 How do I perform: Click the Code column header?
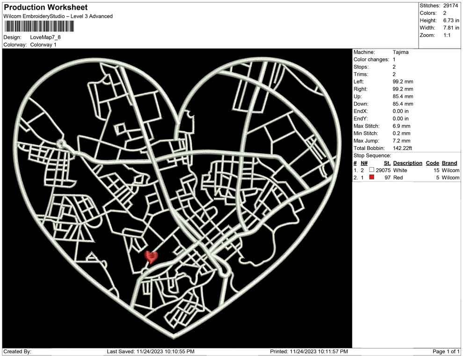(x=433, y=163)
